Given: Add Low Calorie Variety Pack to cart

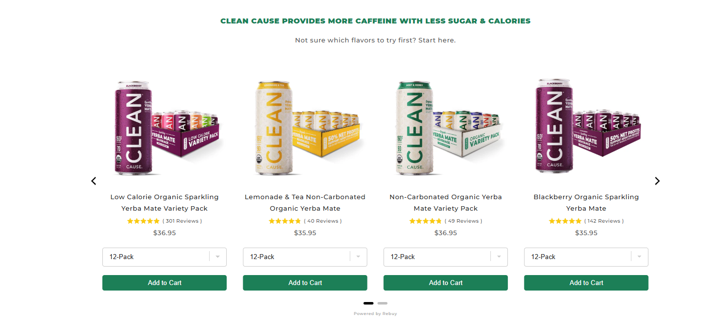Looking at the screenshot, I should click(x=164, y=283).
